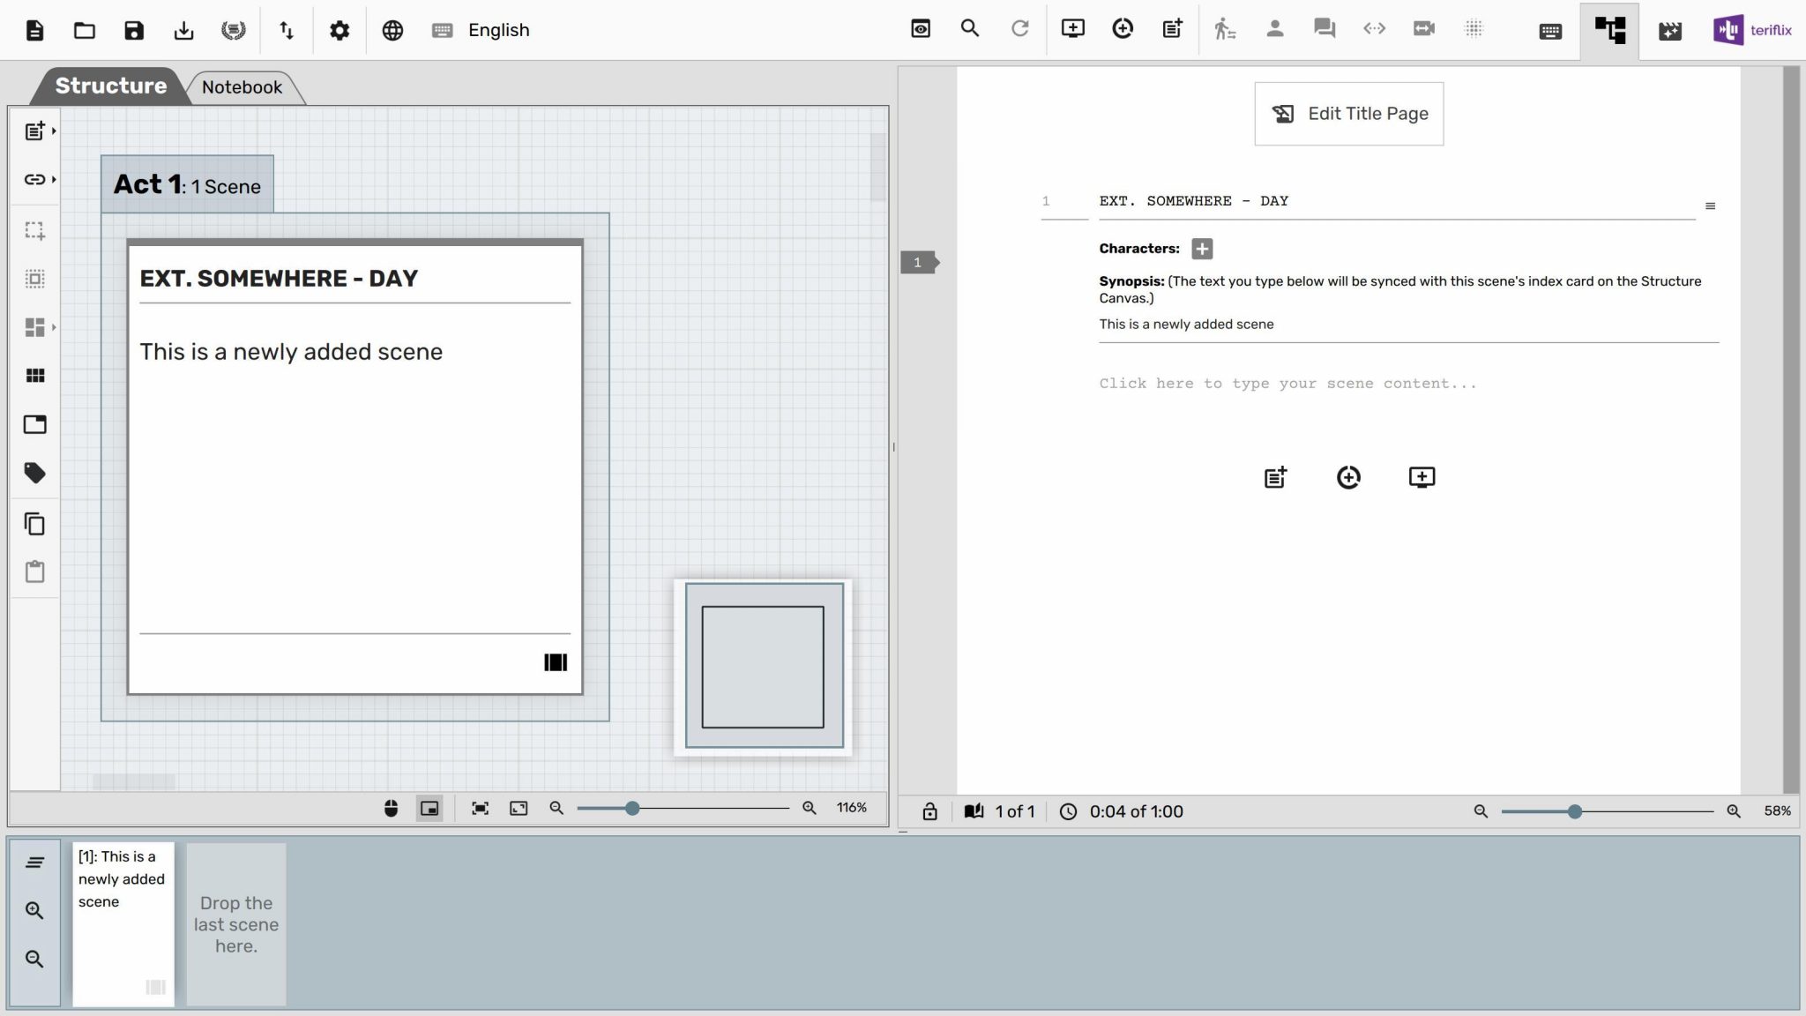Open the settings gear
Image resolution: width=1806 pixels, height=1016 pixels.
(x=340, y=29)
